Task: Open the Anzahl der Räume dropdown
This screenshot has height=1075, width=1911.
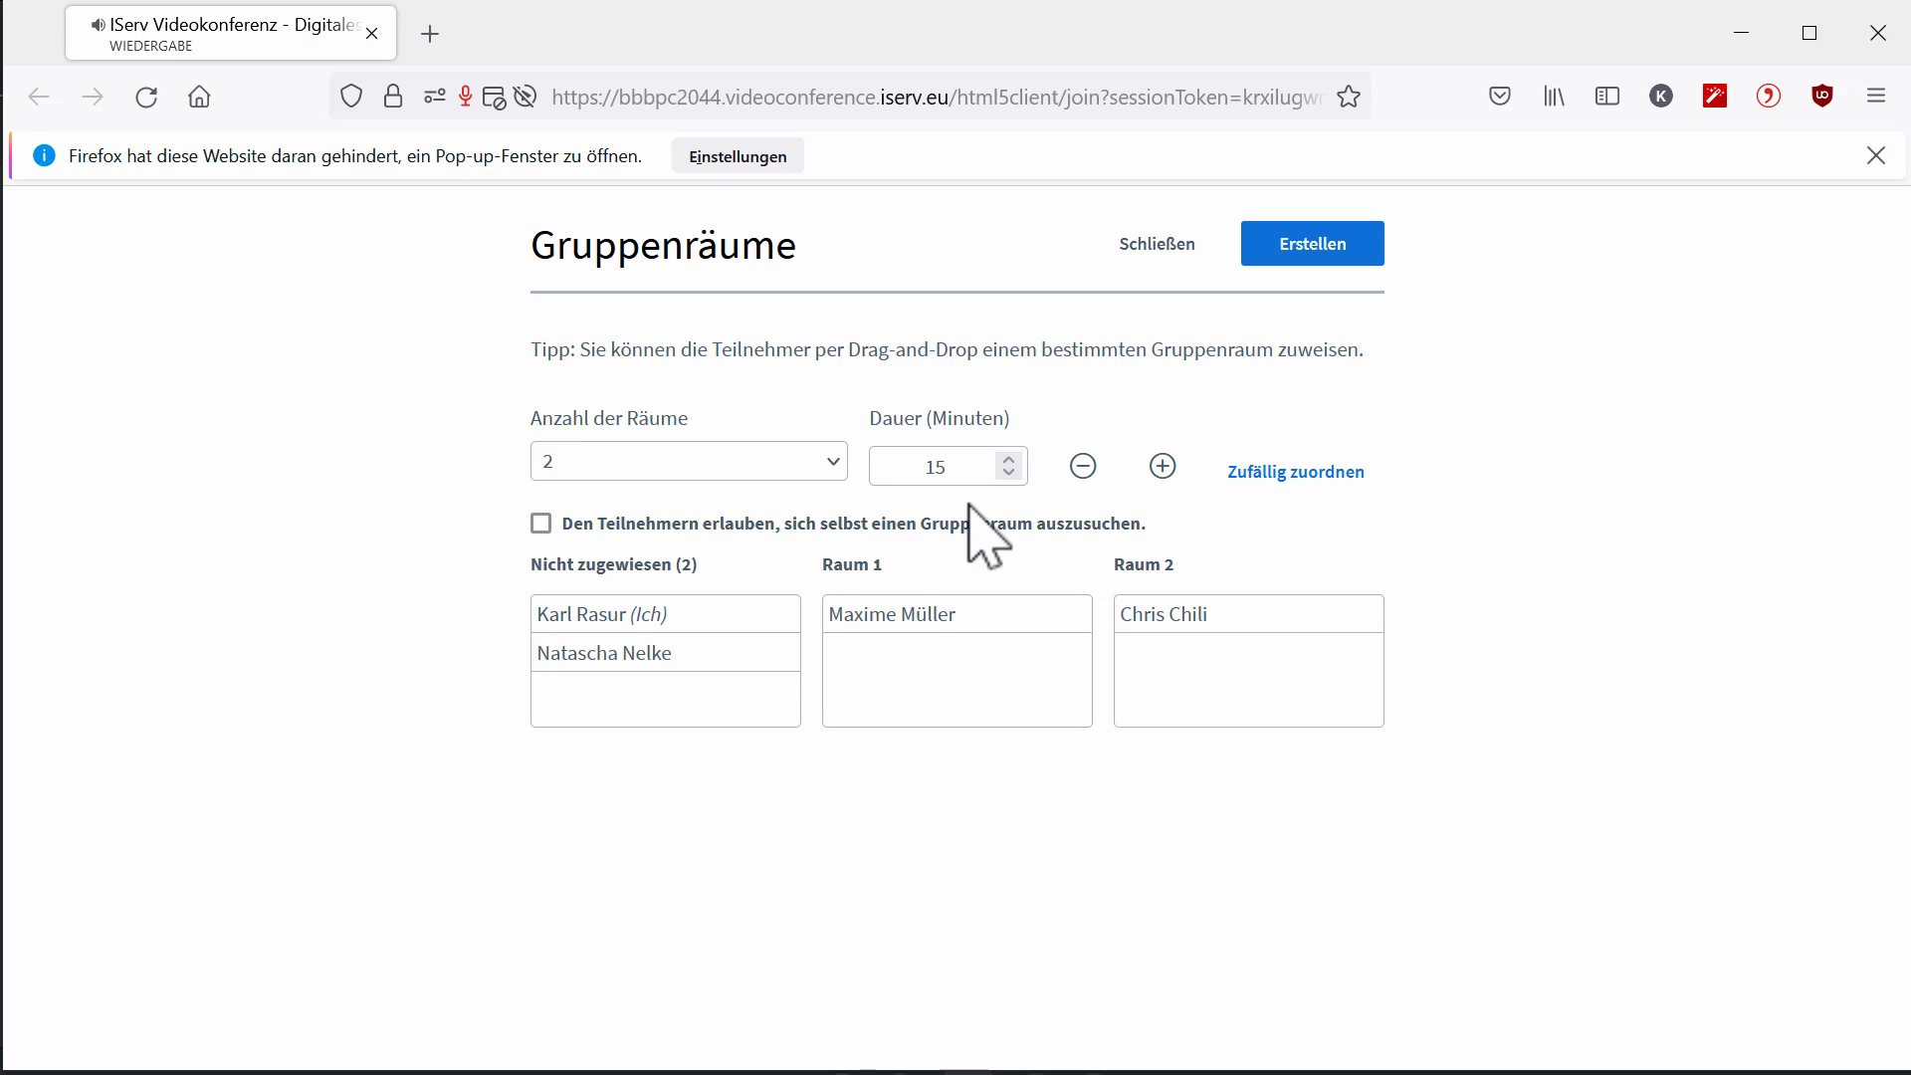Action: tap(688, 461)
